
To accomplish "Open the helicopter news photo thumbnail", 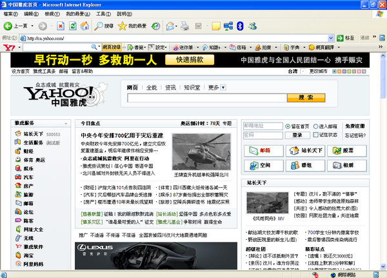I will click(x=201, y=152).
